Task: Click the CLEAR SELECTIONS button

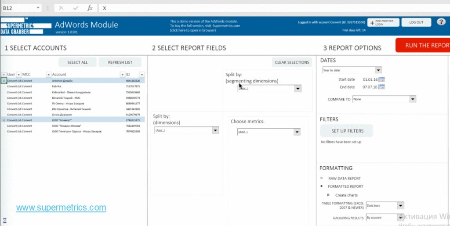Action: pos(292,62)
